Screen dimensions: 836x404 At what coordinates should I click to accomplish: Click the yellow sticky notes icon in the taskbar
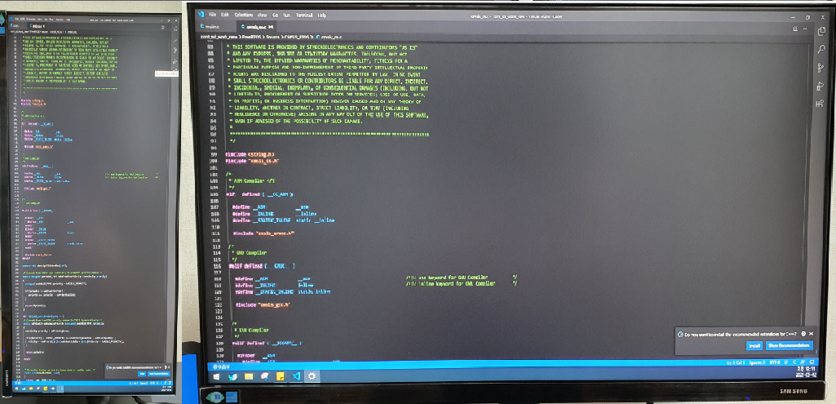280,377
